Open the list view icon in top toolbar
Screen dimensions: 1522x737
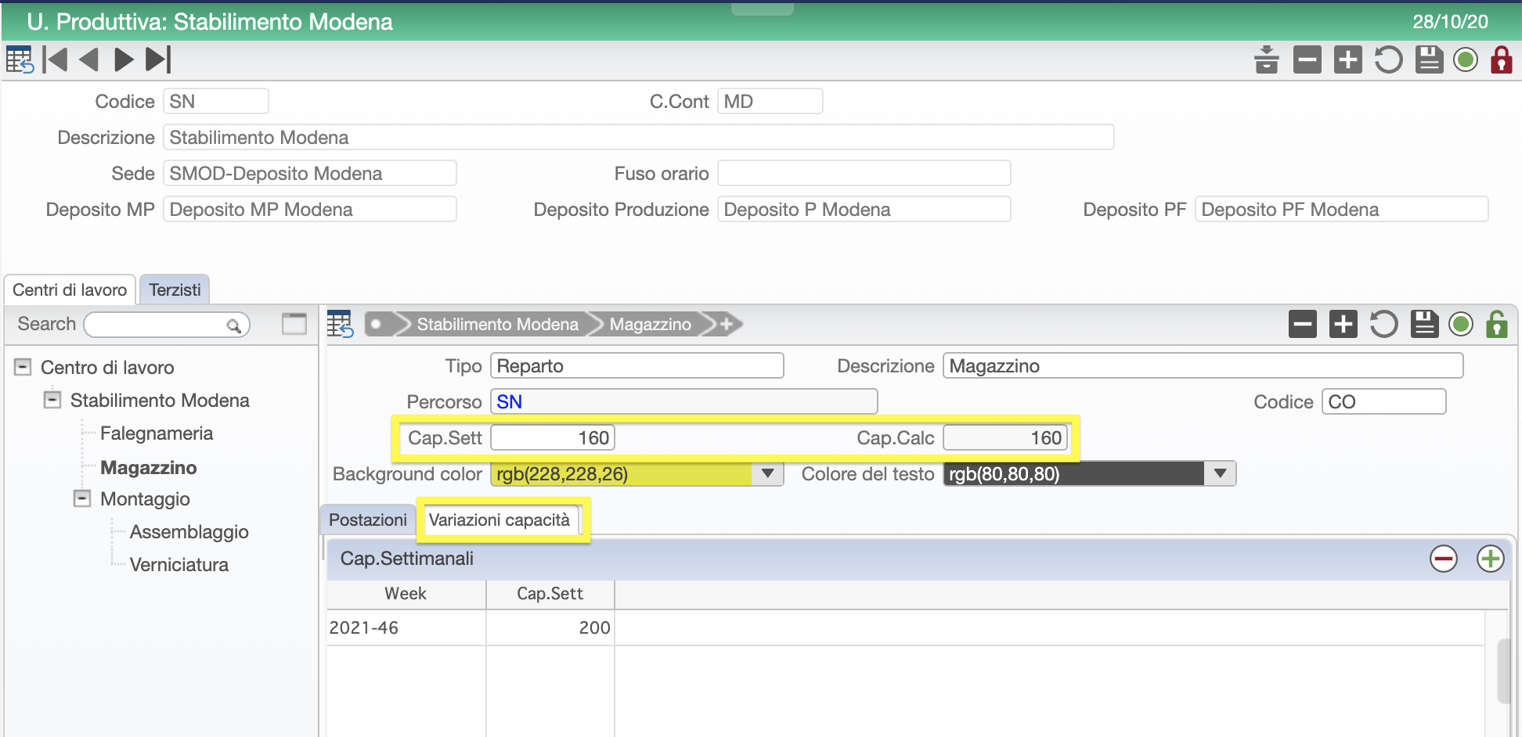tap(20, 59)
